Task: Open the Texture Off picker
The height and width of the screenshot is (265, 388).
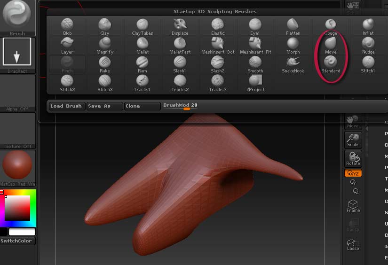Action: [17, 130]
